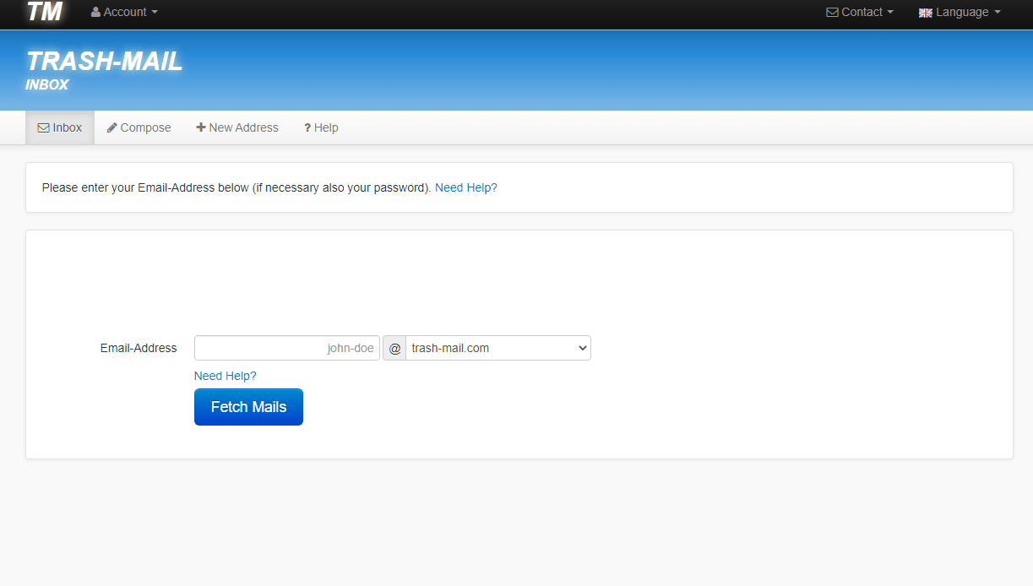Open the Compose tab
This screenshot has width=1033, height=586.
(x=139, y=128)
